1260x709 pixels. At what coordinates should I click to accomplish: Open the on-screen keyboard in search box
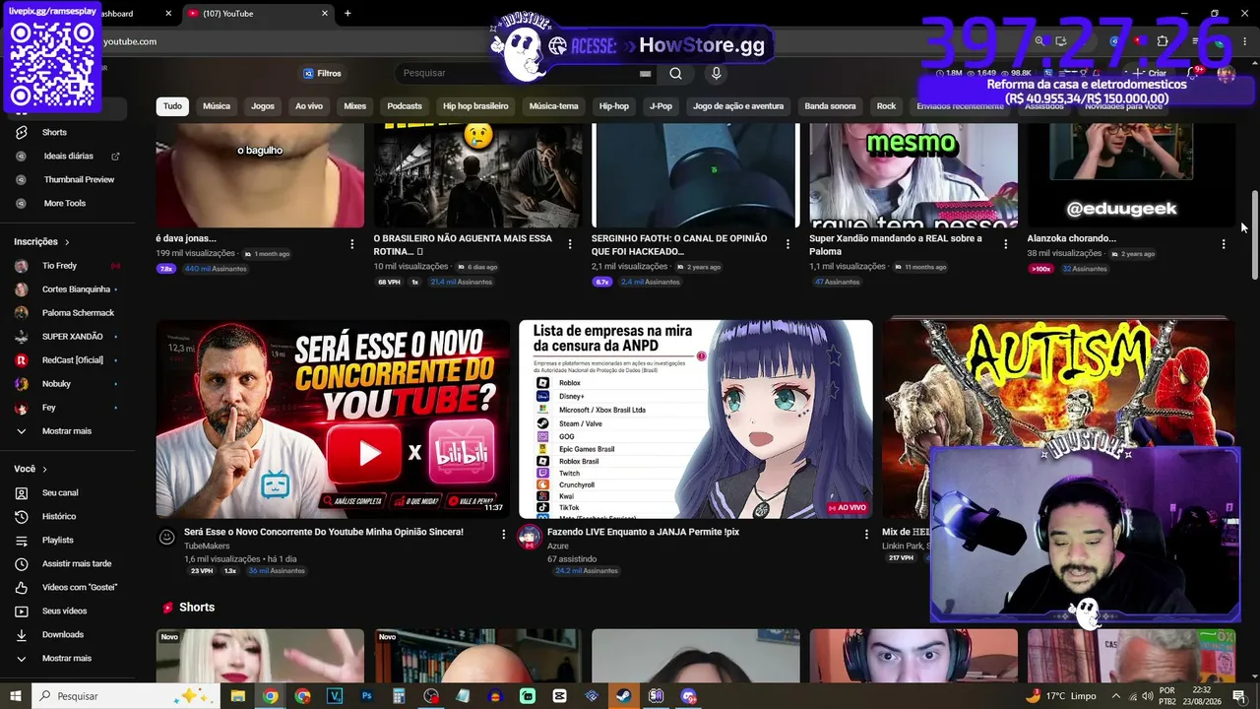[645, 73]
